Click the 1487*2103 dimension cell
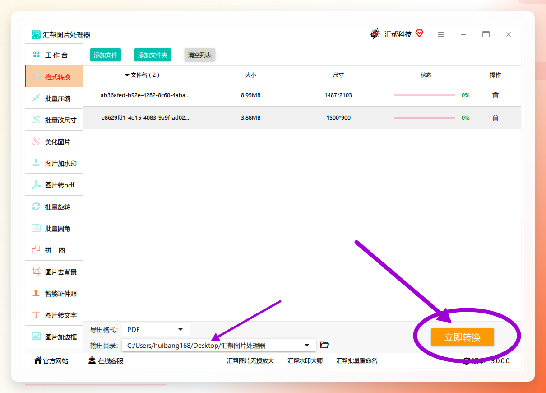 338,95
